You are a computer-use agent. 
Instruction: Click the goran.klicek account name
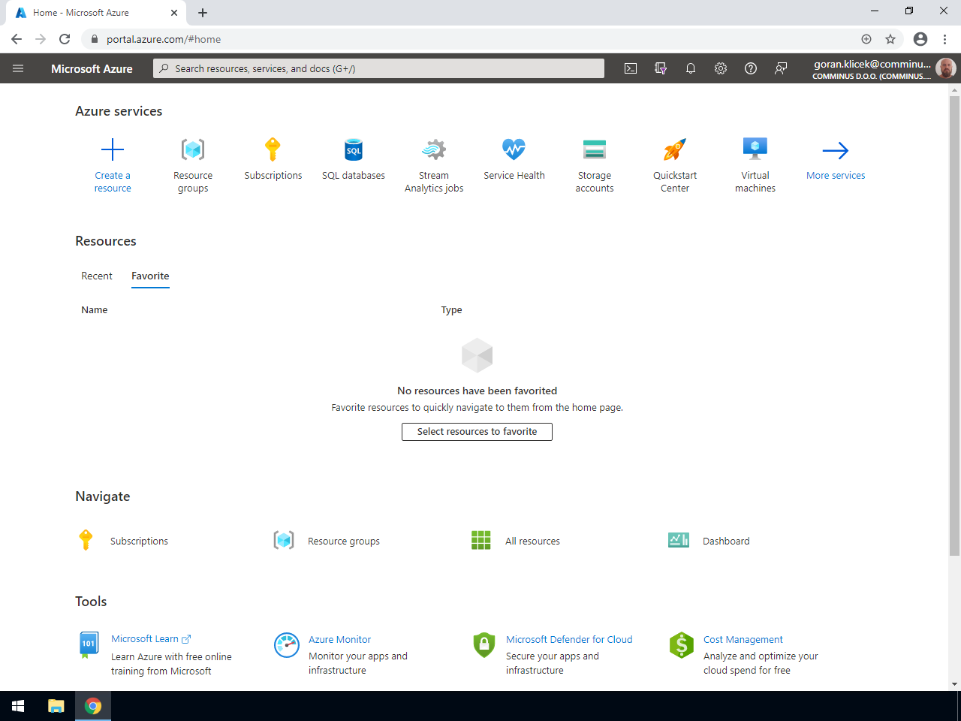point(872,64)
